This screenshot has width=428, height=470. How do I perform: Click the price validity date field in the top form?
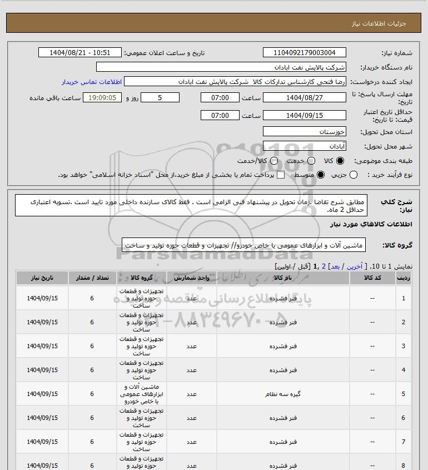[304, 115]
